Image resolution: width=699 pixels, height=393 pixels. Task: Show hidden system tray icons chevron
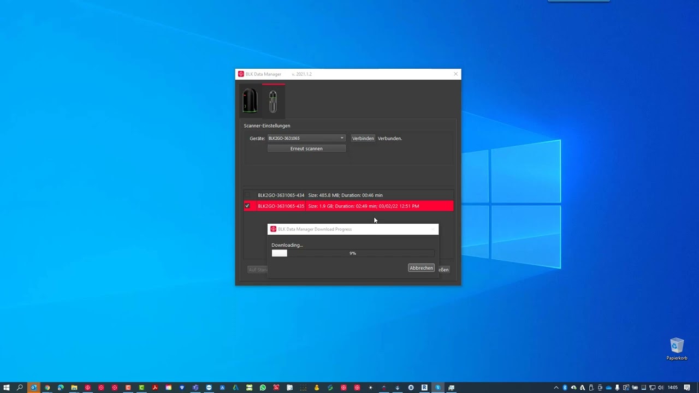pyautogui.click(x=556, y=388)
